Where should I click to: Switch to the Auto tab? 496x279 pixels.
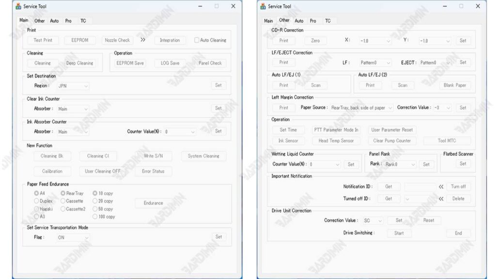pyautogui.click(x=54, y=21)
